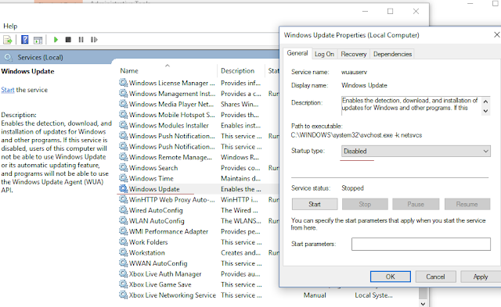Viewport: 501px width, 307px height.
Task: Click the Start button under Service status
Action: coord(315,204)
